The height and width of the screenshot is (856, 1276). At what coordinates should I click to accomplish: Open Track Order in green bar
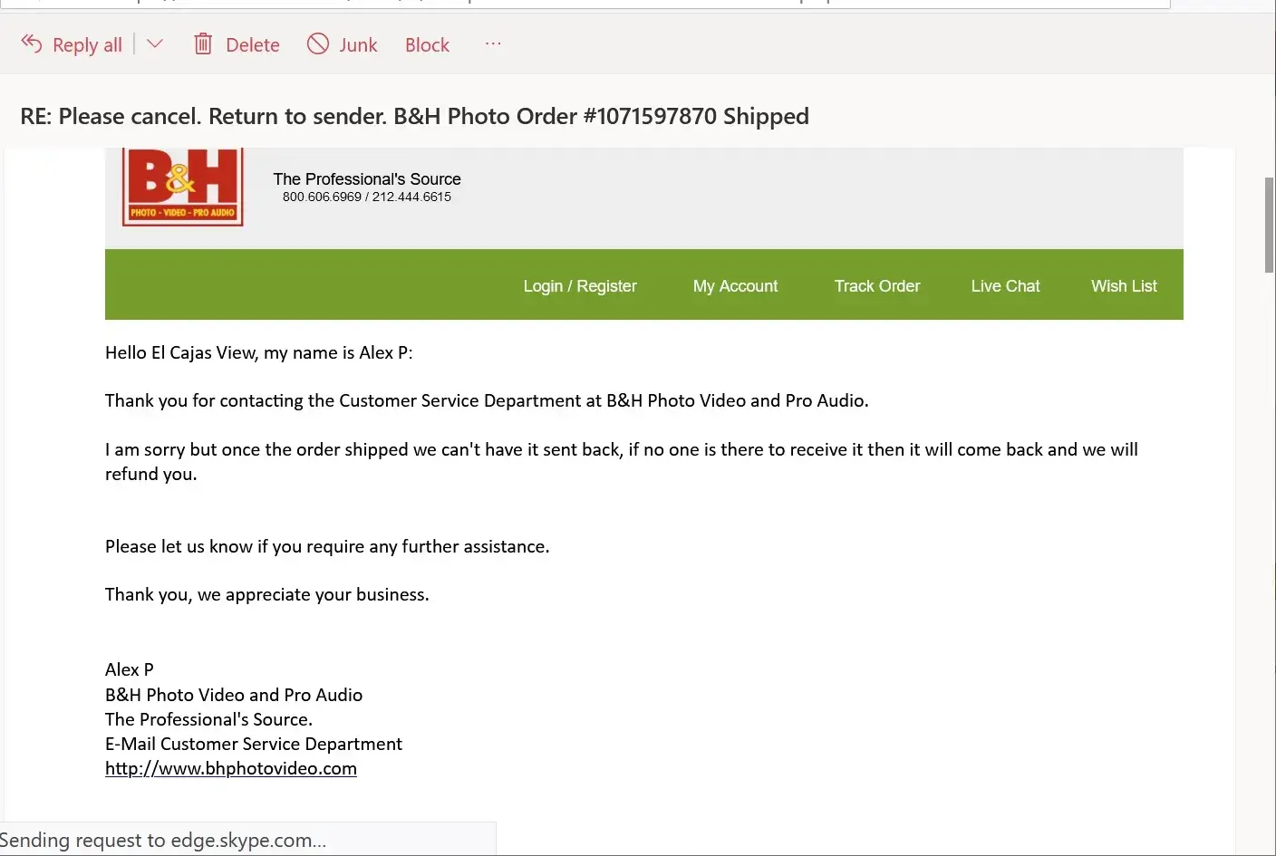[876, 286]
